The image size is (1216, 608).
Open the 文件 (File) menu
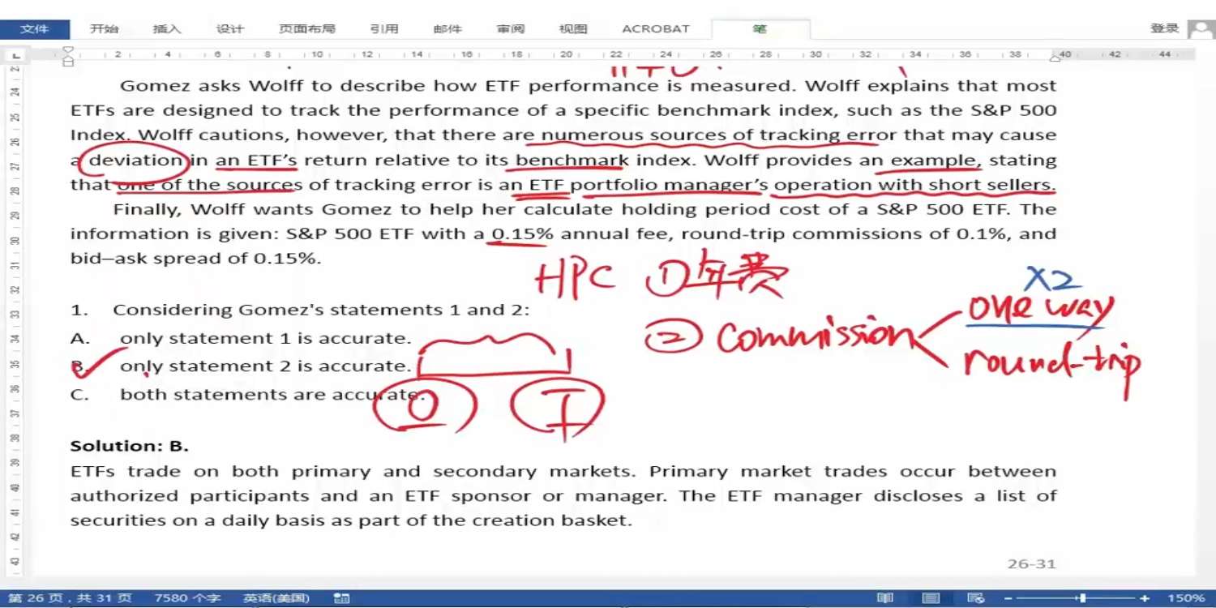pyautogui.click(x=34, y=29)
